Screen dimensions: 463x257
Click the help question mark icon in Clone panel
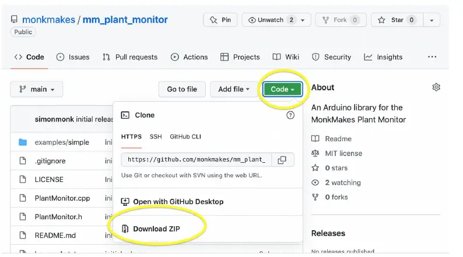tap(290, 115)
